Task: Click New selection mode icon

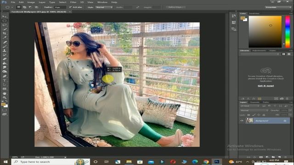Action: pyautogui.click(x=18, y=7)
